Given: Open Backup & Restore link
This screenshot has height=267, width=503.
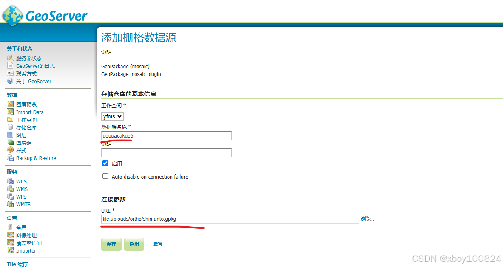Looking at the screenshot, I should (36, 158).
